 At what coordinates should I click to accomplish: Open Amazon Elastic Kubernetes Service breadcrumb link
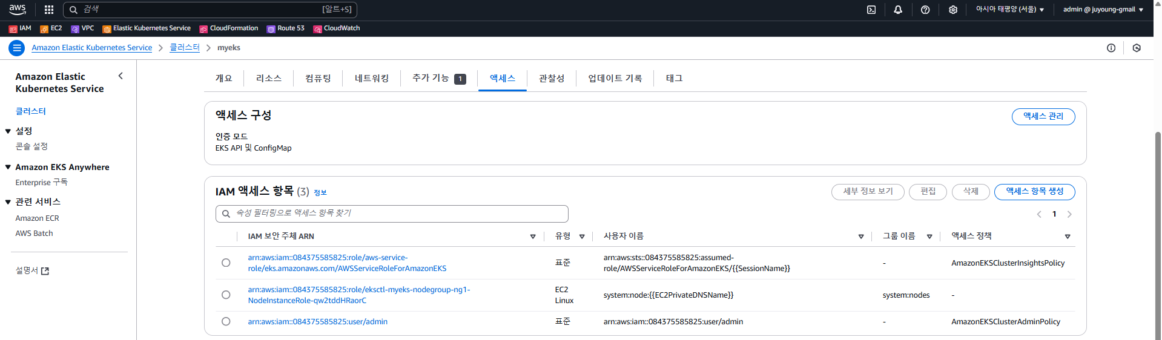[x=92, y=48]
